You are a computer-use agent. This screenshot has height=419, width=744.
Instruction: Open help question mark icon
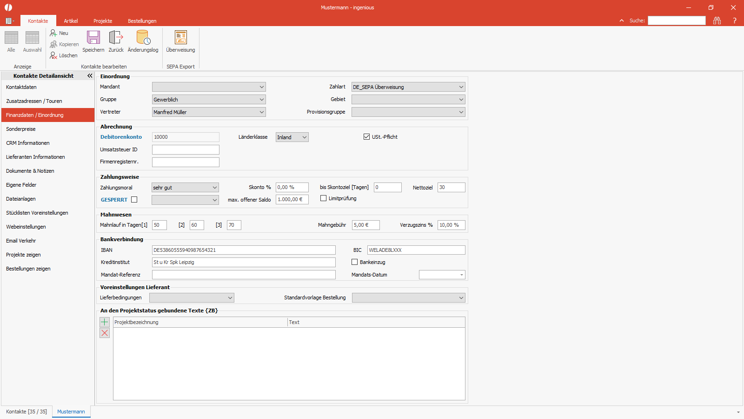735,20
